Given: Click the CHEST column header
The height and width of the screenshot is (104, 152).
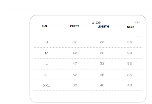Looking at the screenshot, I should coord(74,26).
